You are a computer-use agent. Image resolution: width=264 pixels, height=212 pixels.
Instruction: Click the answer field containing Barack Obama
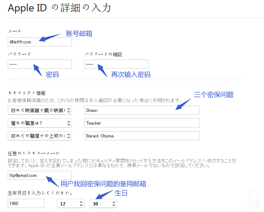pyautogui.click(x=142, y=136)
